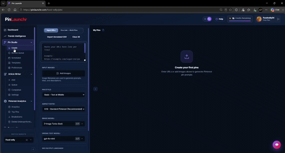The width and height of the screenshot is (285, 153).
Task: Click the My Pins help question icon
Action: coord(103,30)
